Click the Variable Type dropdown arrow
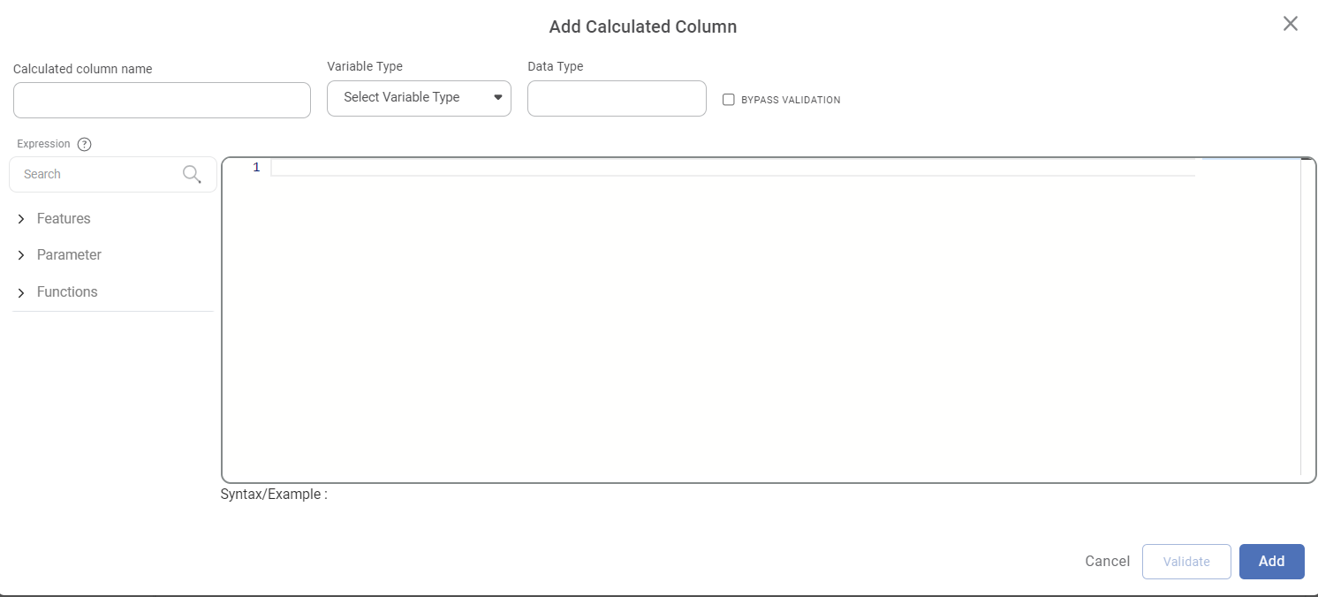Viewport: 1318px width, 597px height. tap(497, 97)
